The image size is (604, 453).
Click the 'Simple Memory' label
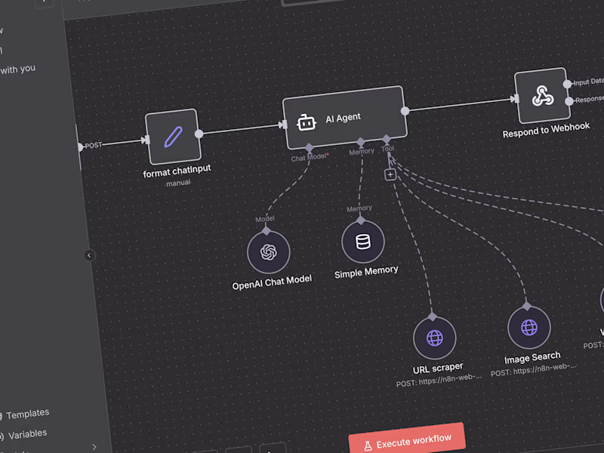coord(366,272)
